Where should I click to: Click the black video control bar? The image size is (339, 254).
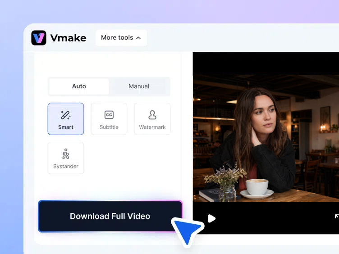266,218
